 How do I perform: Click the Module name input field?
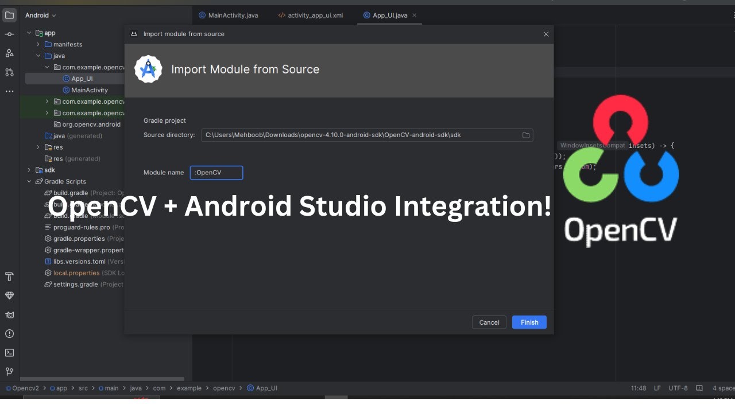(216, 173)
